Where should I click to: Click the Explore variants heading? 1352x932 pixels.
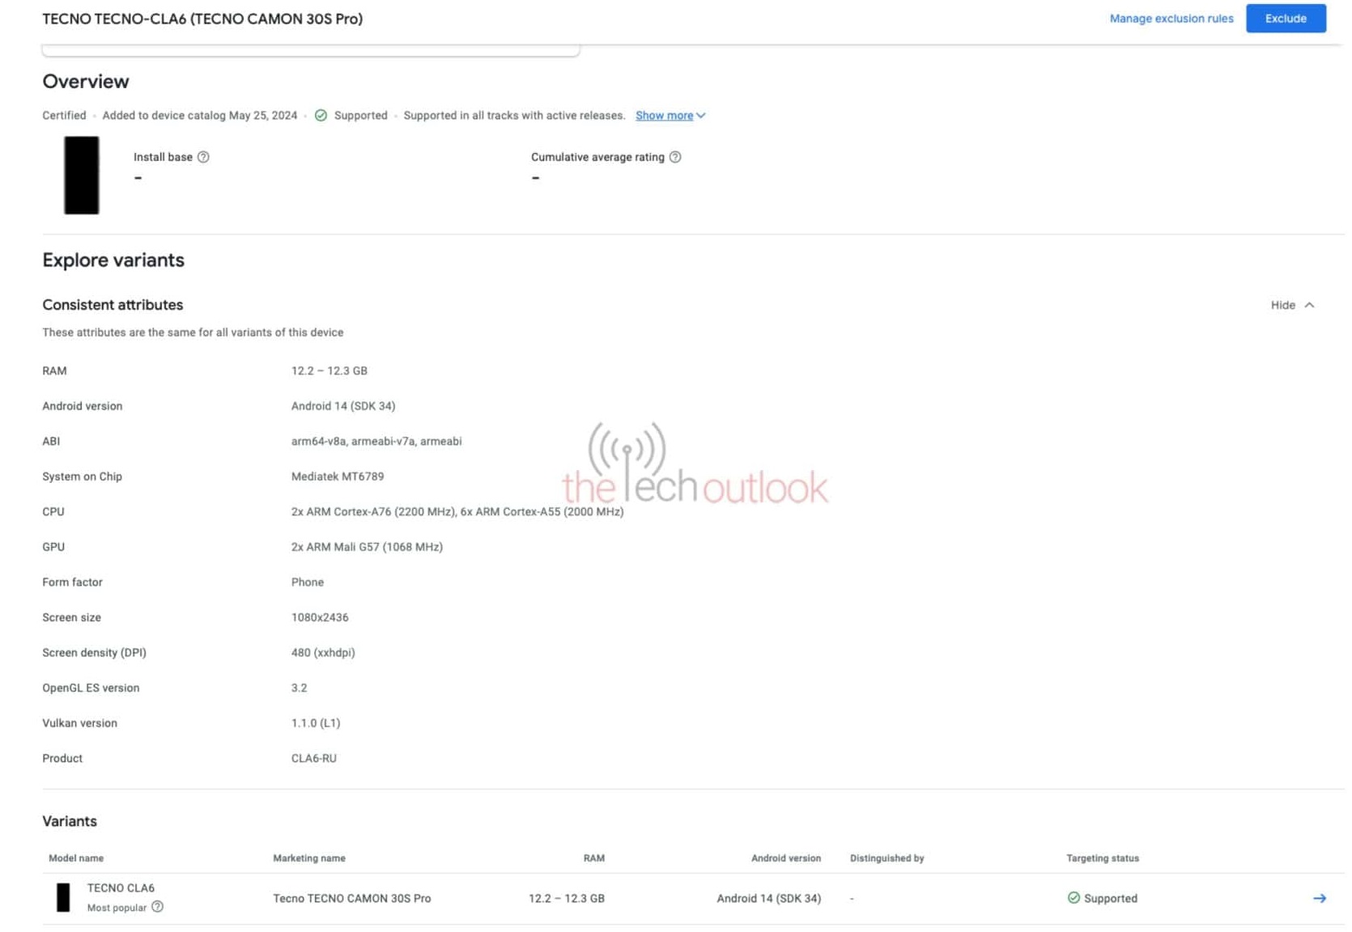[113, 260]
